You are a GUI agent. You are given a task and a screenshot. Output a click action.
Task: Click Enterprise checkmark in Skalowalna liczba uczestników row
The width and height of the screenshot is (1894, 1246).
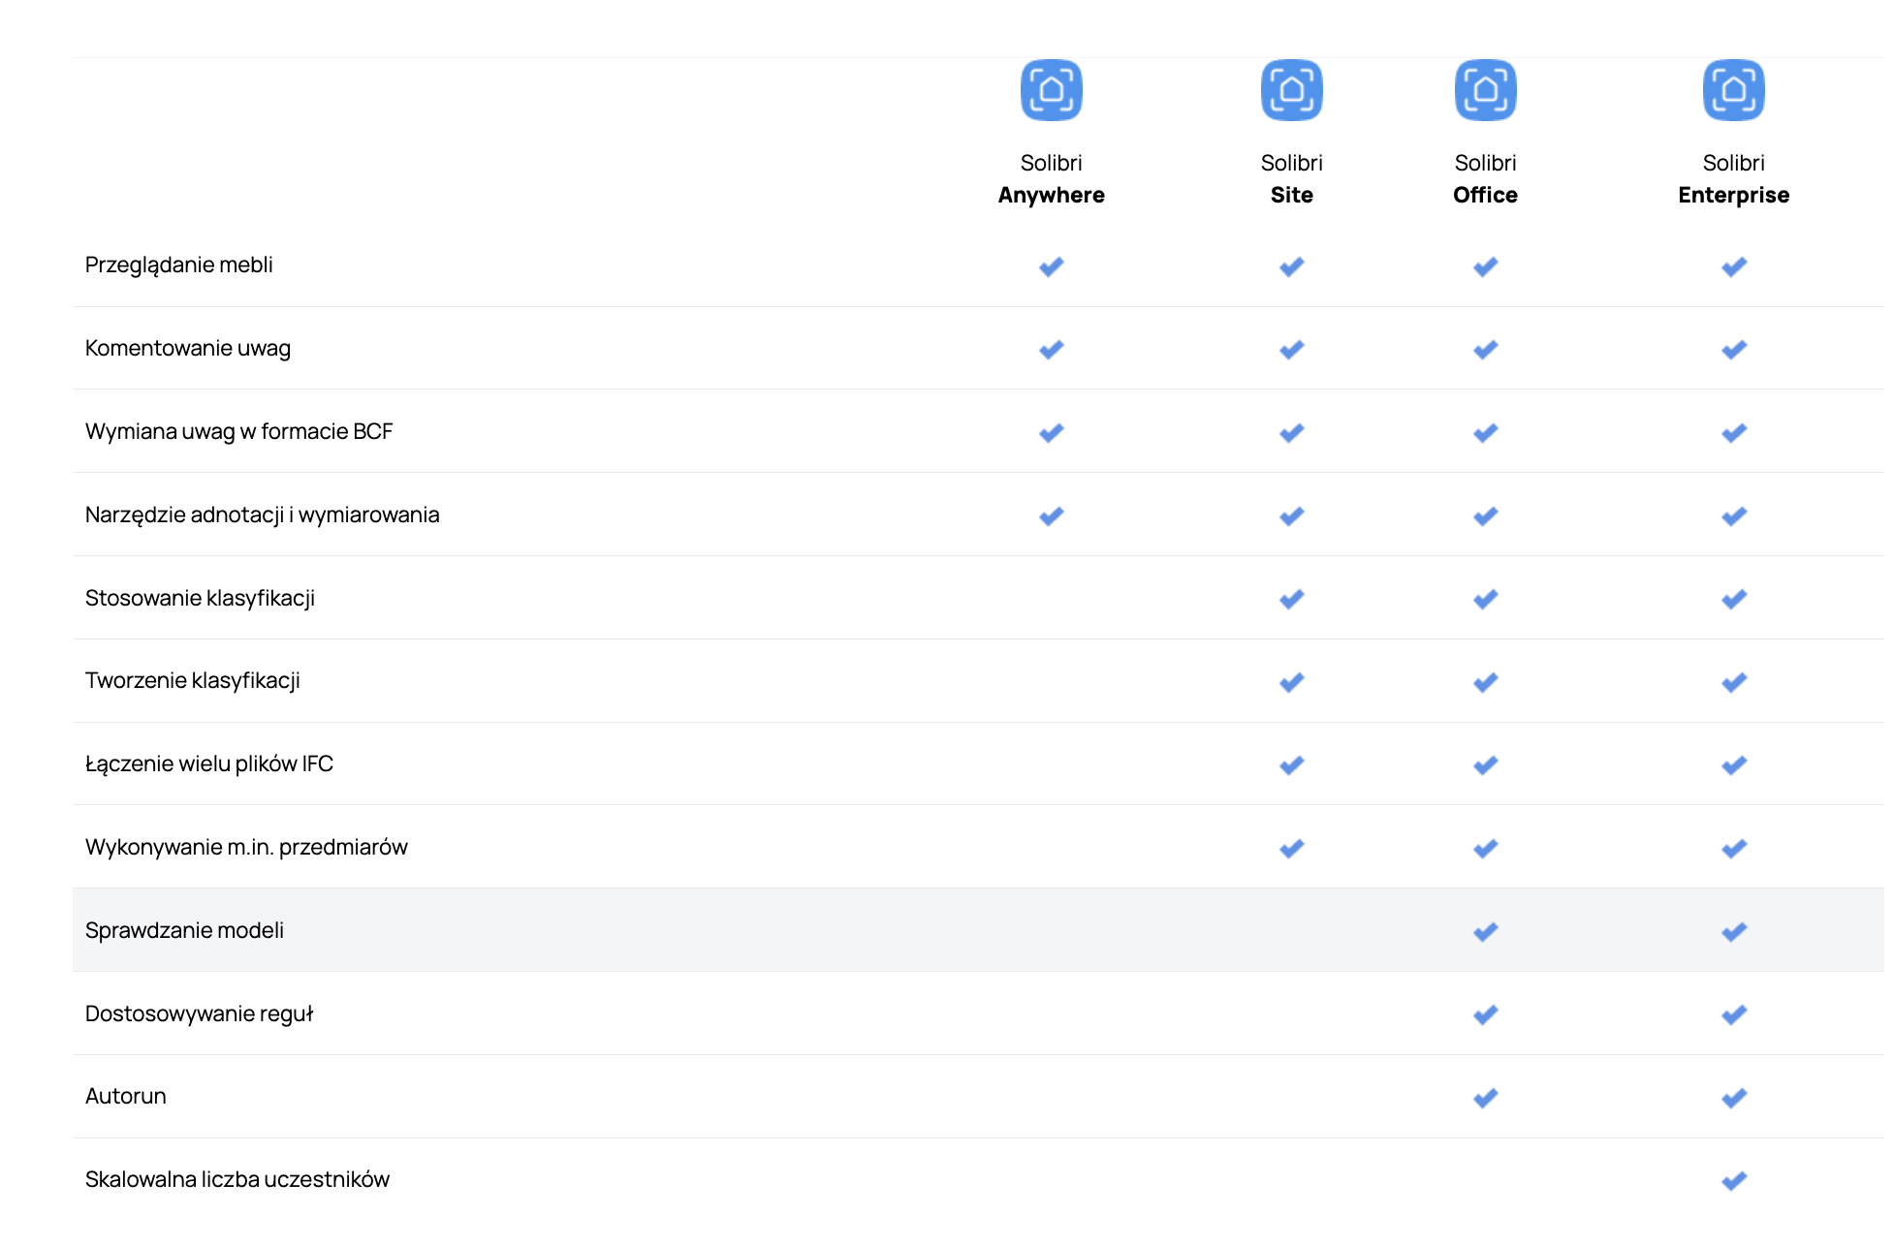point(1733,1181)
